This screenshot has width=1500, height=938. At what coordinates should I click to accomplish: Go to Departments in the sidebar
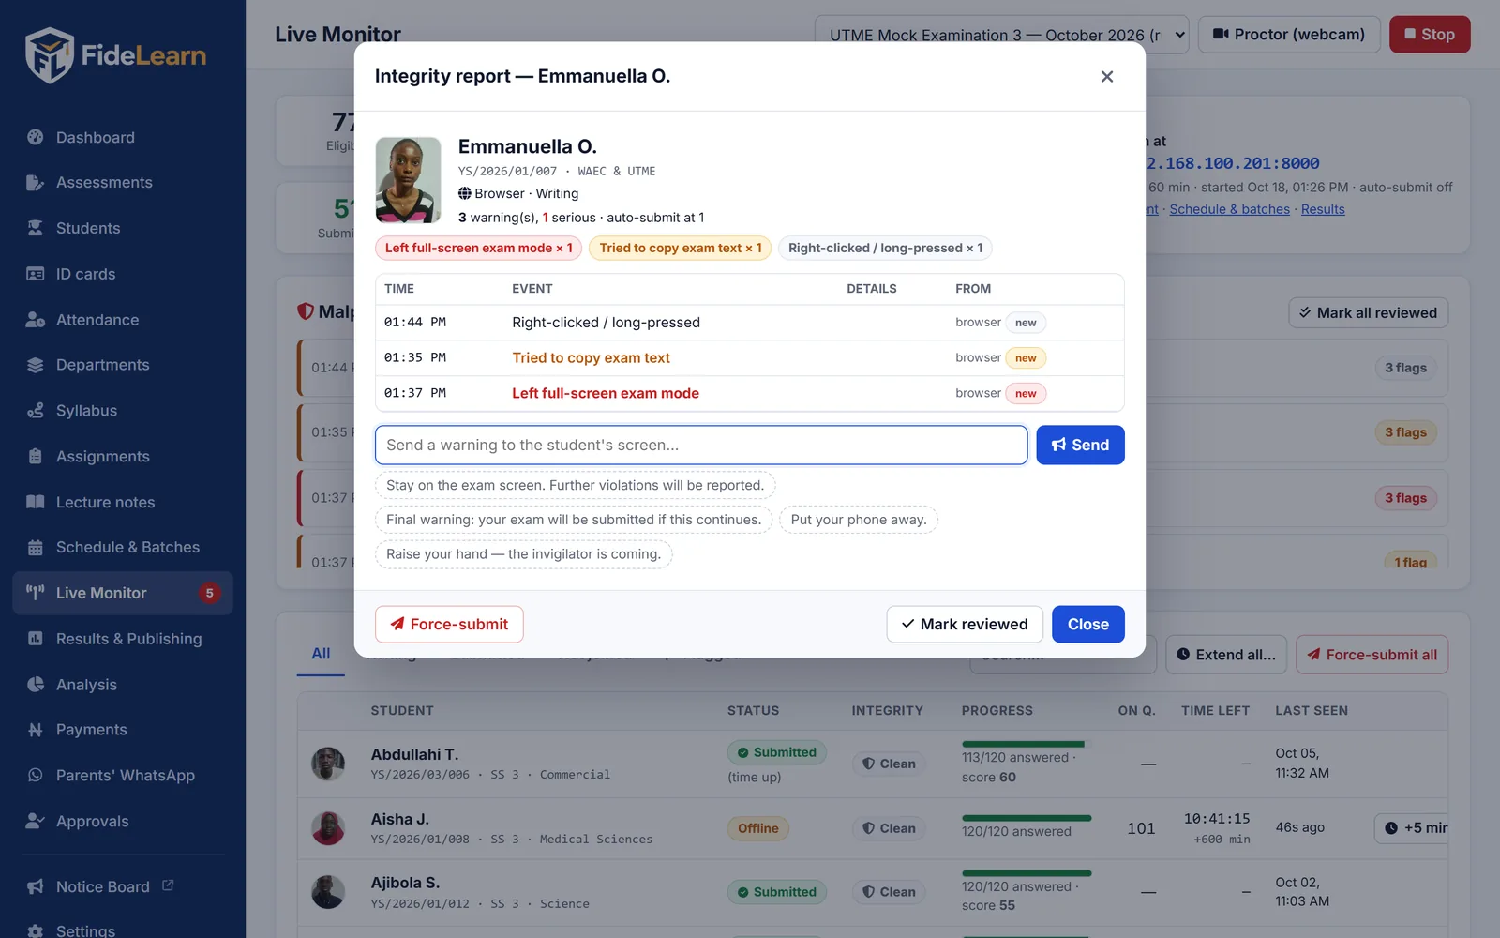pyautogui.click(x=123, y=365)
